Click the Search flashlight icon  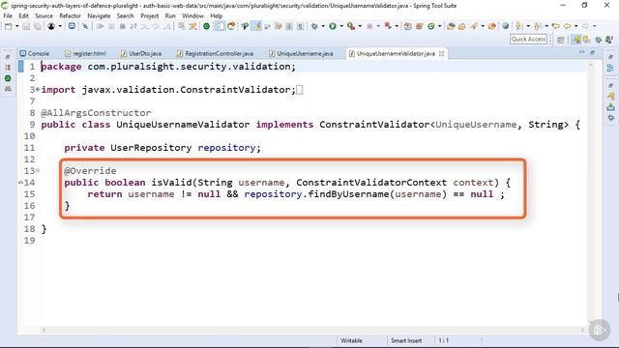[x=473, y=26]
